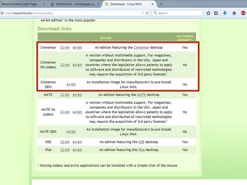This screenshot has width=247, height=185.
Task: Close the Download - Linux Mint tab
Action: (x=152, y=4)
